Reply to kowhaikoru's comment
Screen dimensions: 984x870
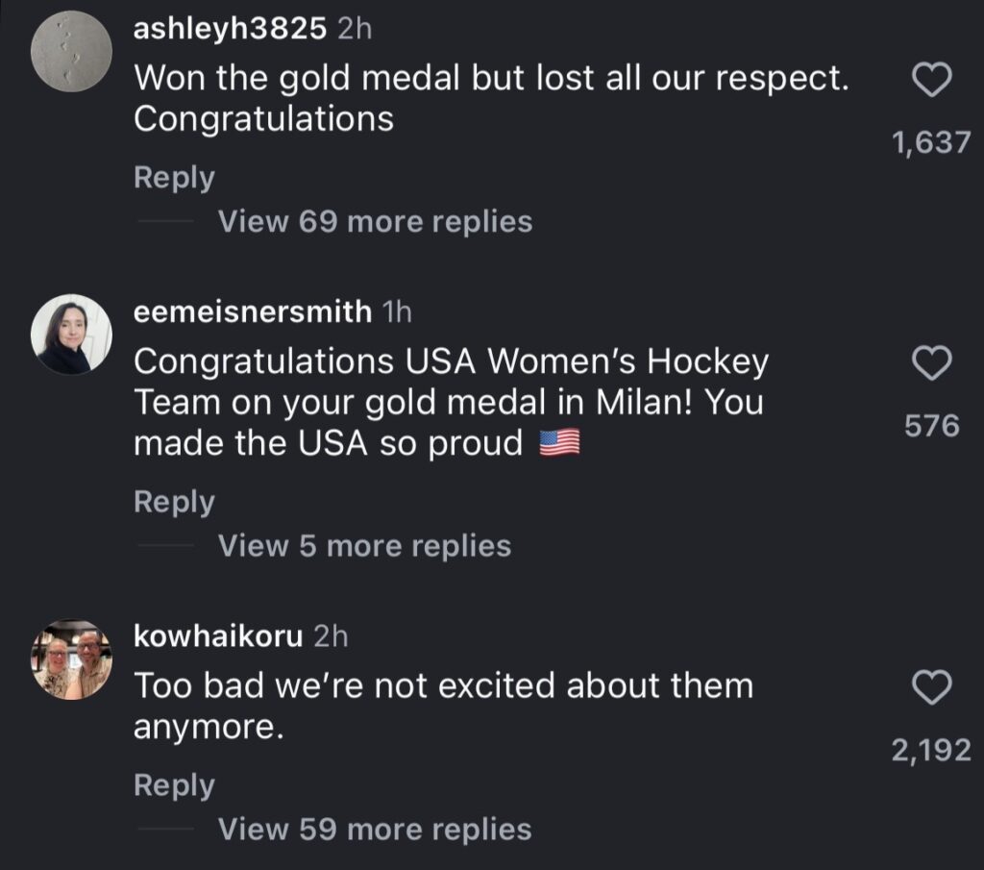point(174,785)
